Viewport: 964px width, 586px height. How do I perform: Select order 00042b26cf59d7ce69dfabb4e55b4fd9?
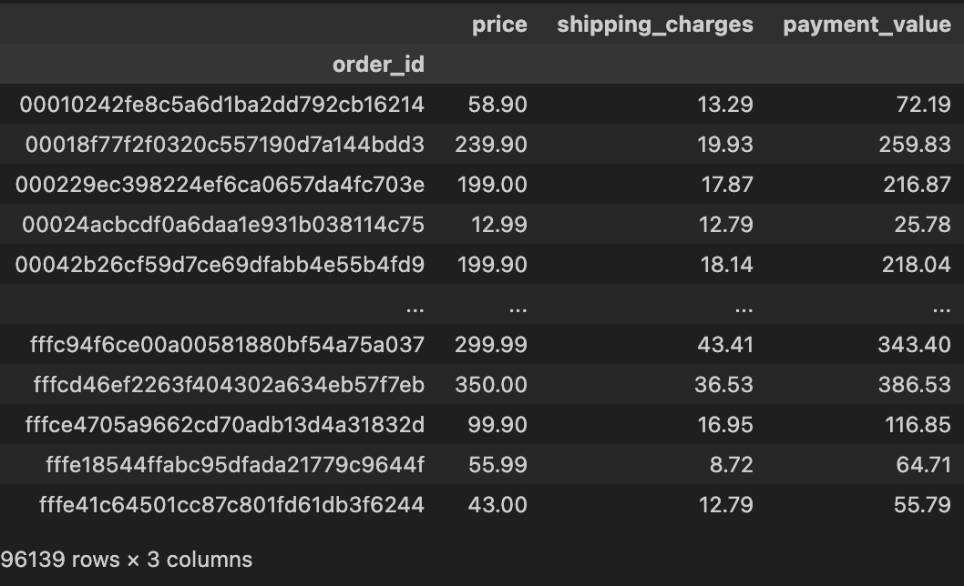[220, 264]
